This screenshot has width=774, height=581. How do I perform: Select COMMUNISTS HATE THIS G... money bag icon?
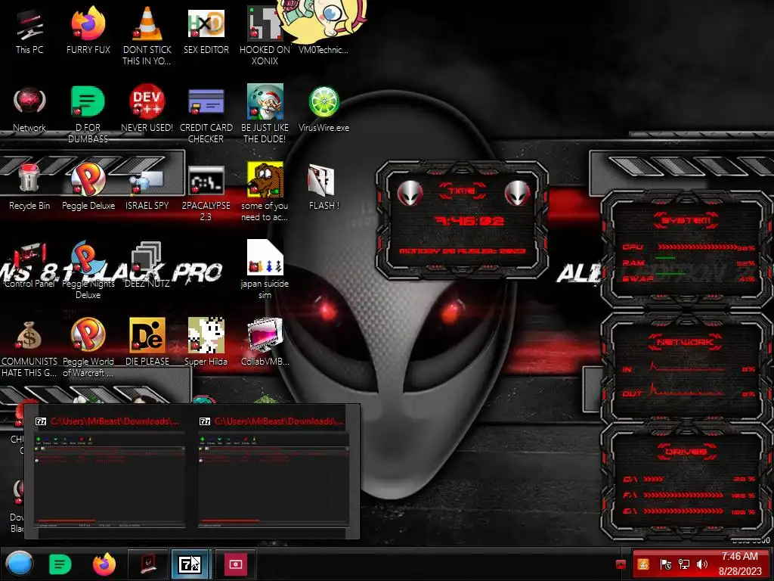pos(29,348)
